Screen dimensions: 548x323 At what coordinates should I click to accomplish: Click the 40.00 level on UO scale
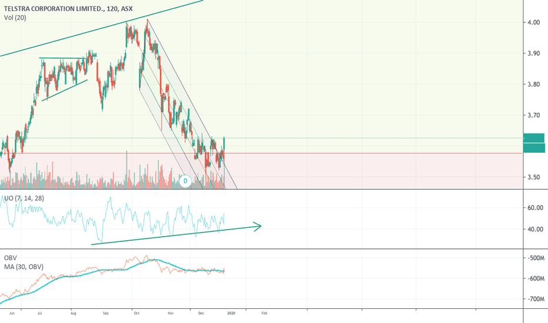click(535, 230)
